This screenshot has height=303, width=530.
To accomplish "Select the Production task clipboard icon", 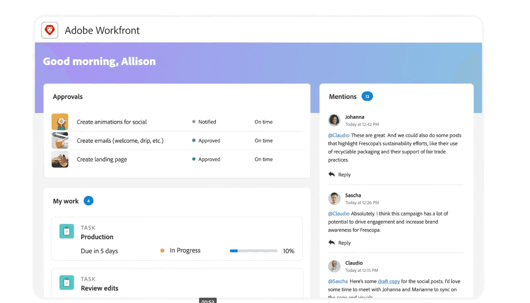I will [x=66, y=231].
